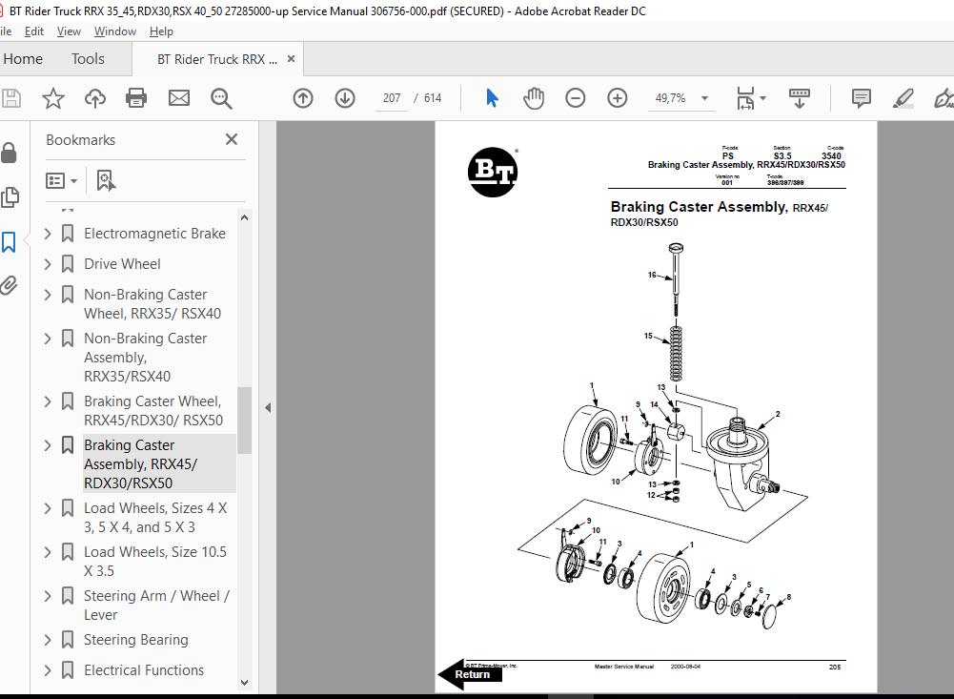Viewport: 954px width, 699px height.
Task: Expand Non-Braking Caster Assembly bookmark
Action: click(x=48, y=339)
